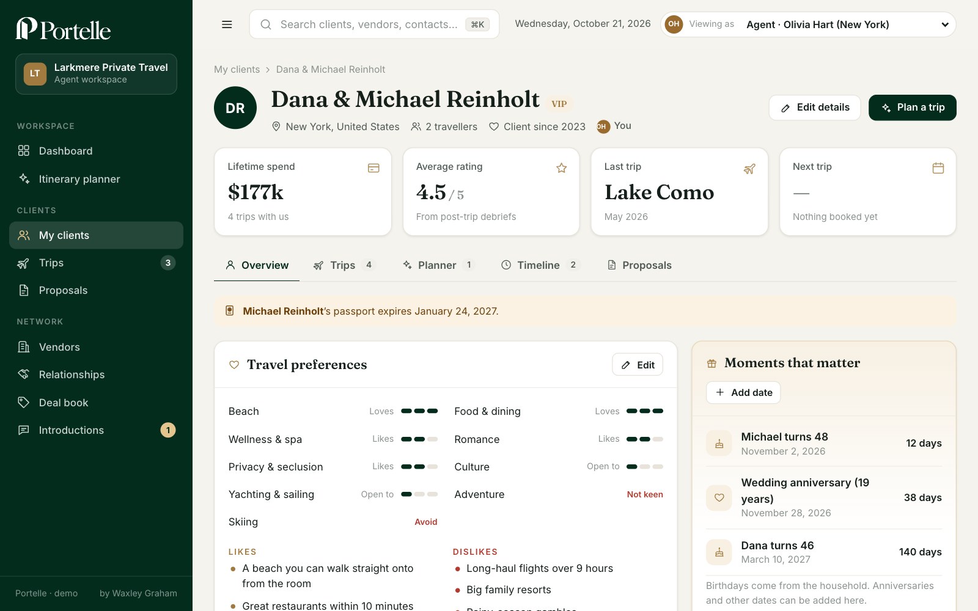Switch to the Trips tab
978x611 pixels.
[344, 265]
